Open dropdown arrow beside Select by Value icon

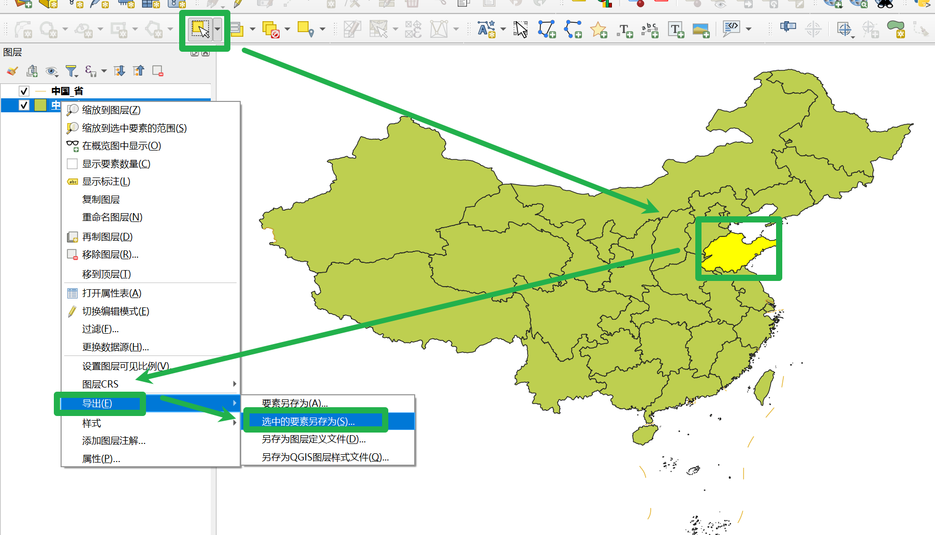click(253, 29)
